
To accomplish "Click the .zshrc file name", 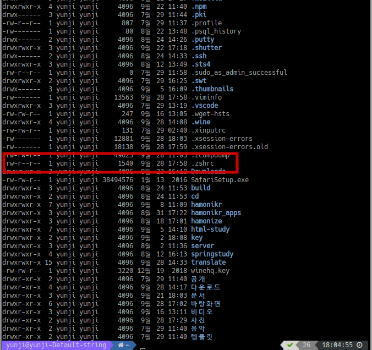I will (x=204, y=163).
